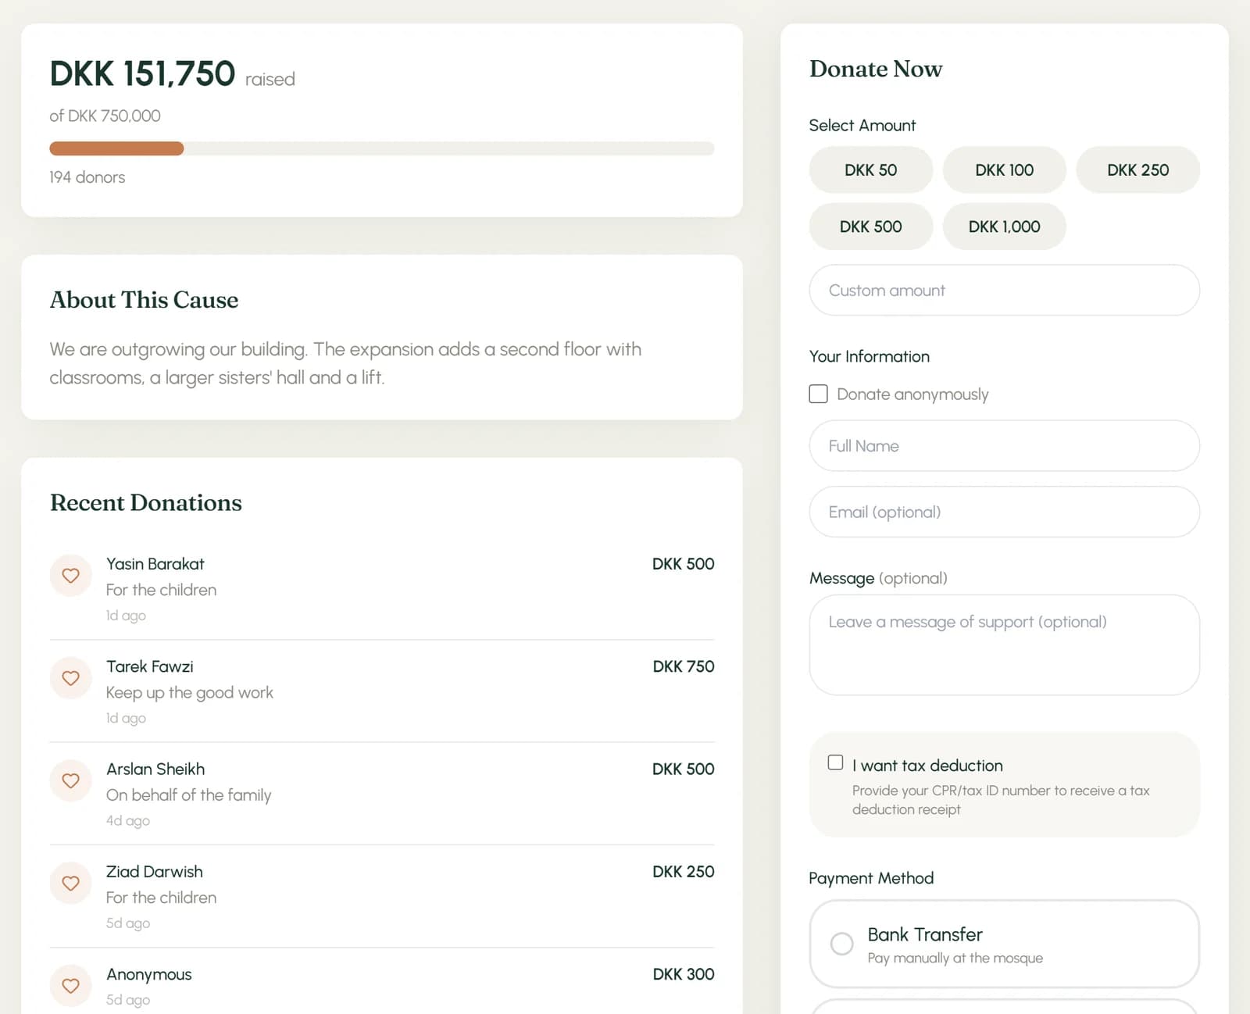The width and height of the screenshot is (1250, 1014).
Task: Click into the Full Name field
Action: tap(1005, 446)
